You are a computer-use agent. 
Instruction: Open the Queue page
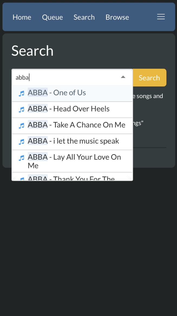(x=53, y=17)
